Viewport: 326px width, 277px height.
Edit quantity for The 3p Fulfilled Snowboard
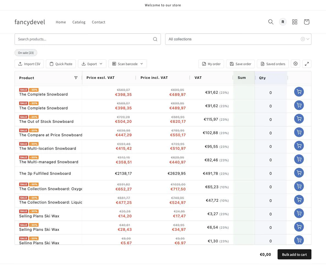pyautogui.click(x=271, y=173)
